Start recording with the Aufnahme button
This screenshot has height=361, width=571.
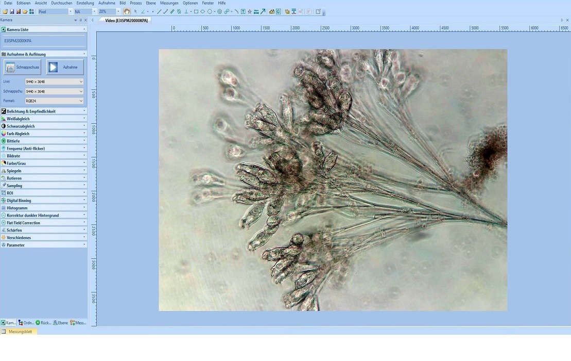(65, 67)
